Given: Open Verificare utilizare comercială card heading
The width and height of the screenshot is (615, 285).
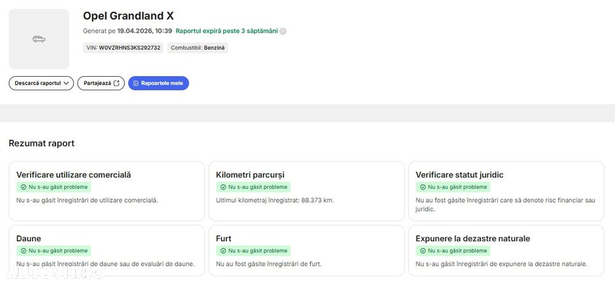Looking at the screenshot, I should (x=74, y=175).
